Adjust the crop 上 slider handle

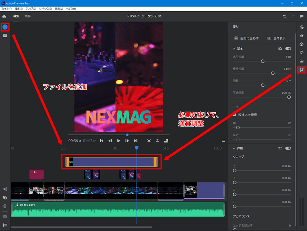[235, 171]
